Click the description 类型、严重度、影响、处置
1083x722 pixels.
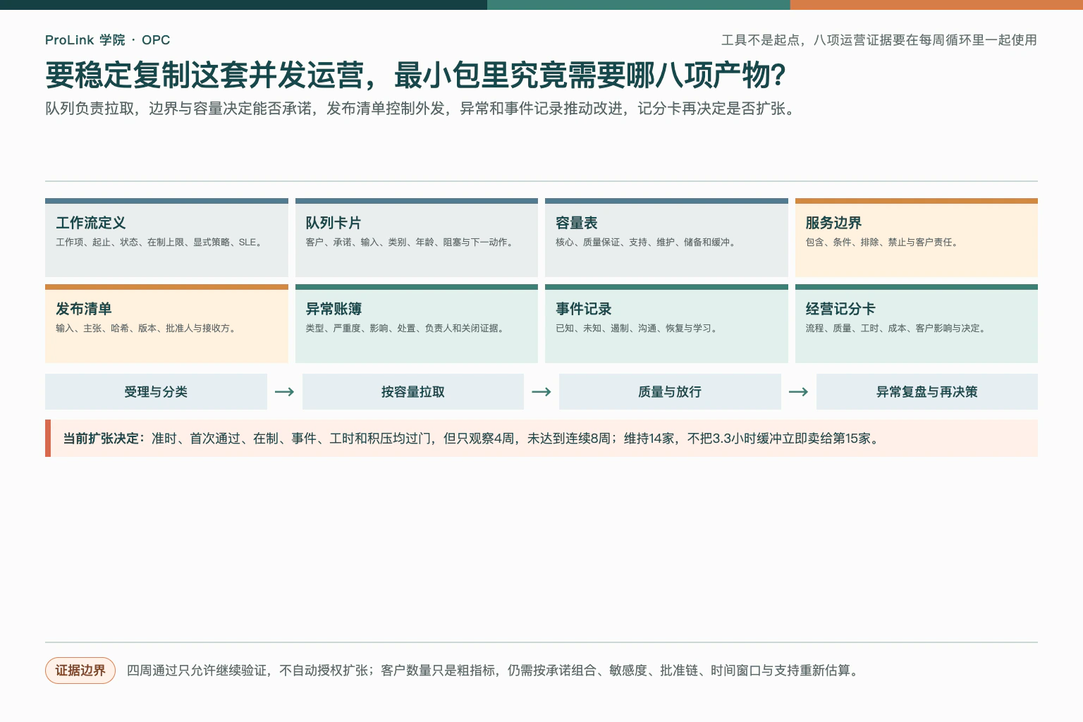[x=406, y=329]
